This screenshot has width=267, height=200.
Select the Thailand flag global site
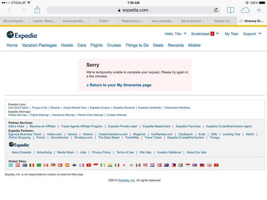point(194,165)
